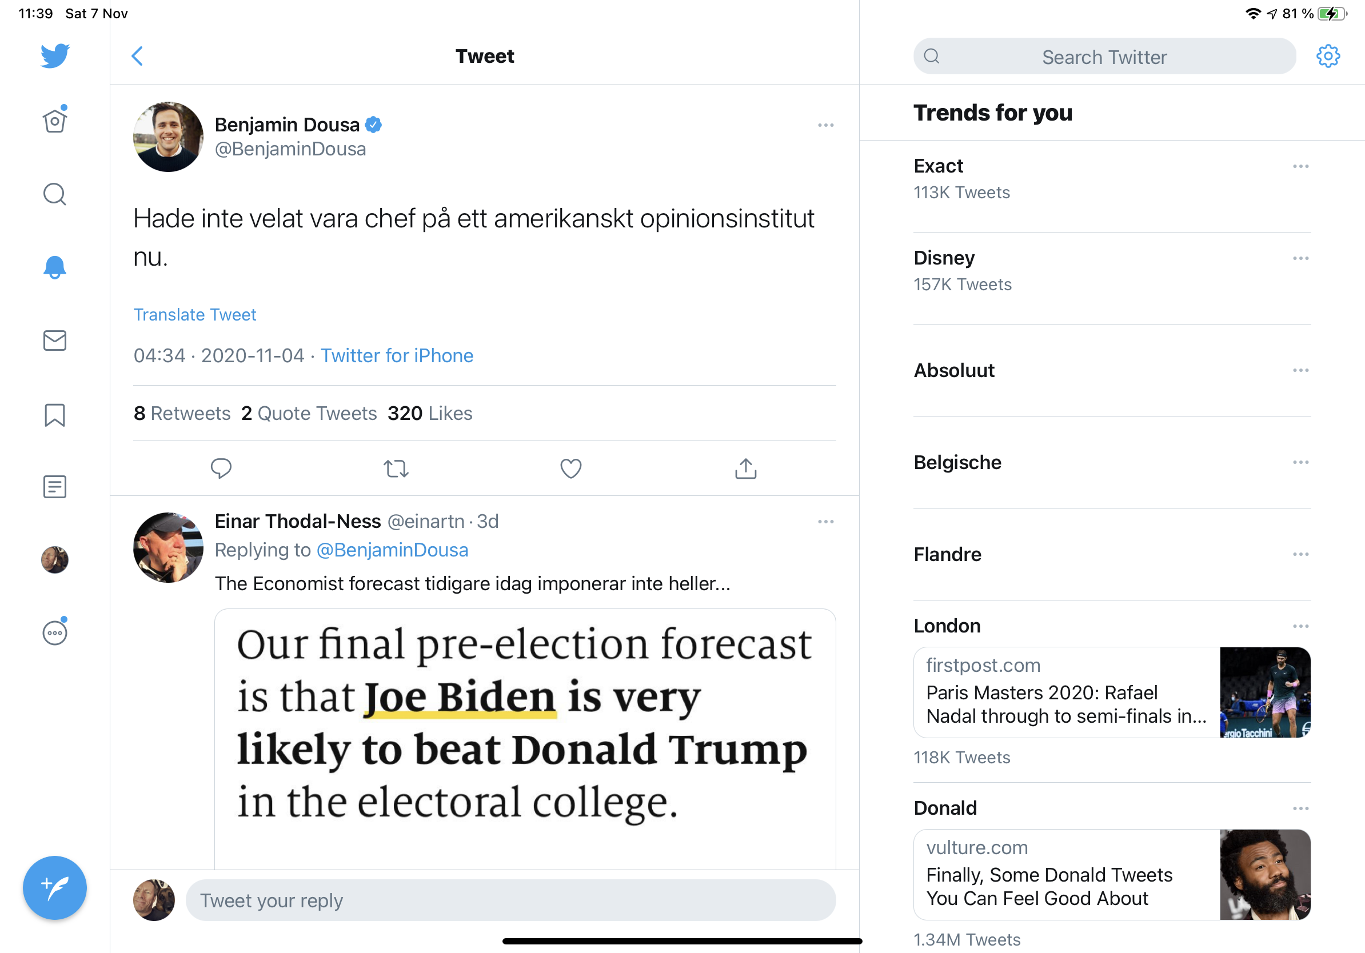
Task: Open the Notifications bell
Action: click(x=55, y=267)
